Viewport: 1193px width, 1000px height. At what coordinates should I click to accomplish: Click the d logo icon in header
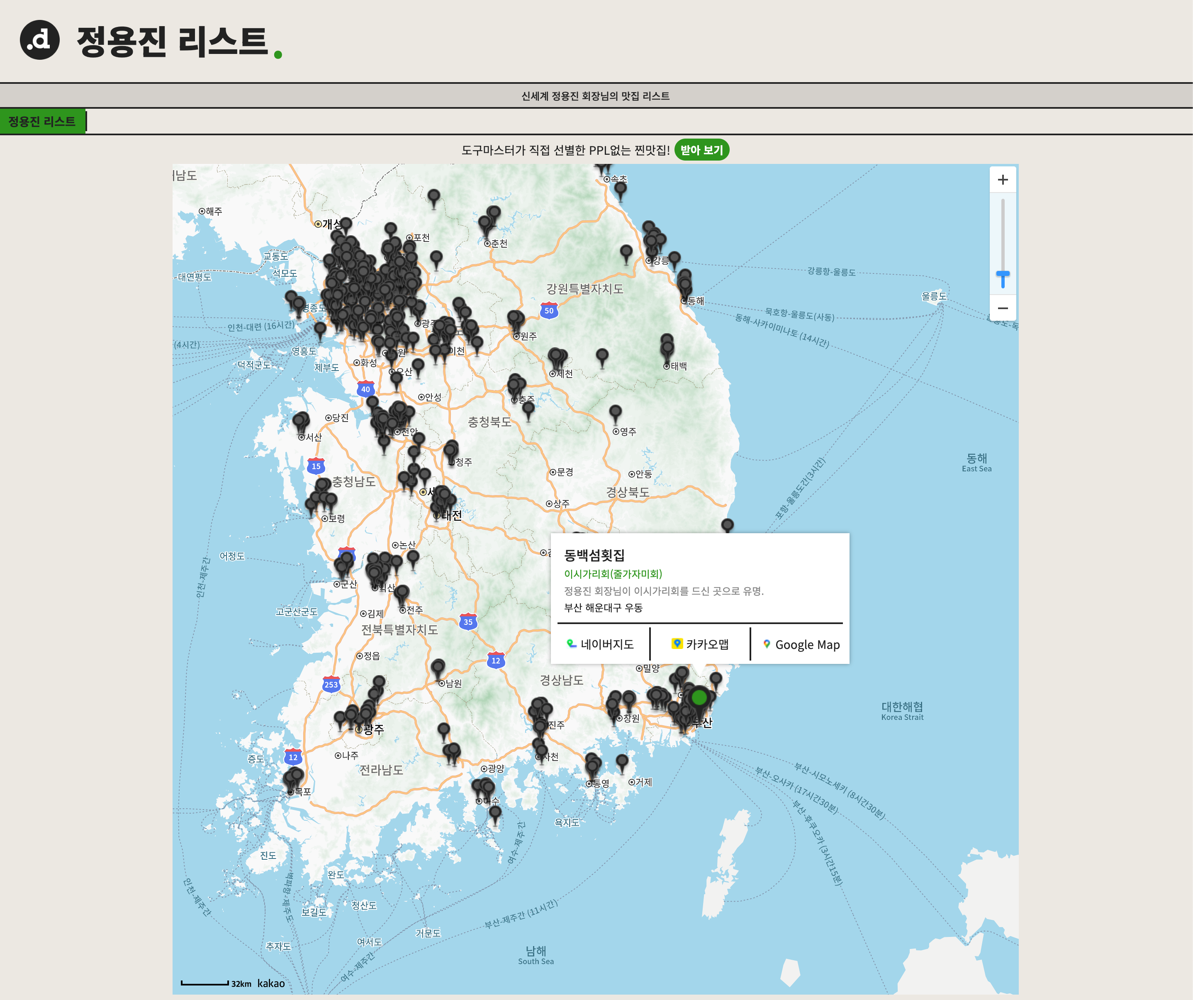tap(39, 40)
